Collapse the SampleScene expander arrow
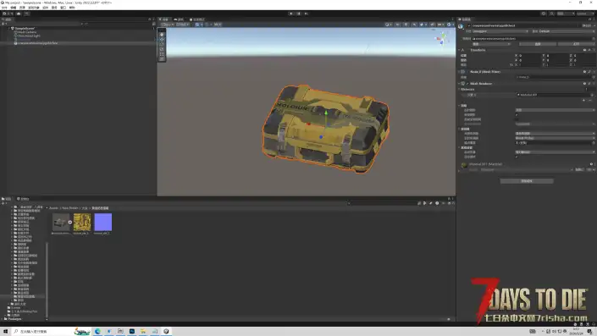 [x=9, y=29]
